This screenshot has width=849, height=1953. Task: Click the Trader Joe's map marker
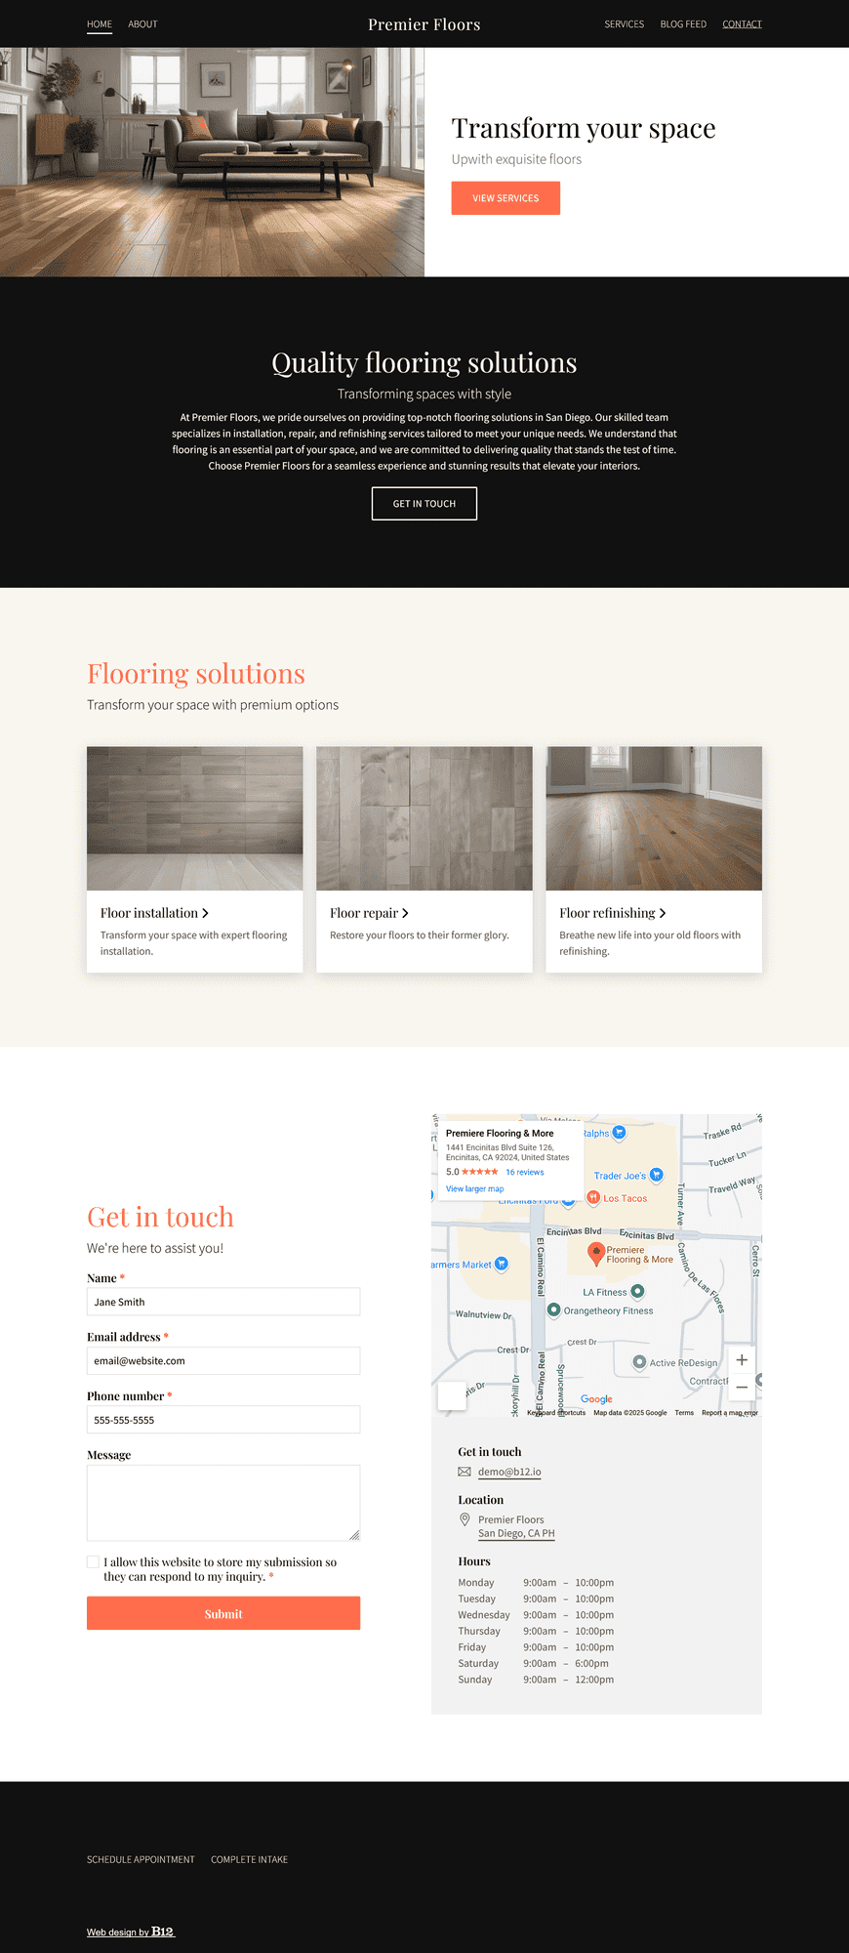pyautogui.click(x=657, y=1175)
